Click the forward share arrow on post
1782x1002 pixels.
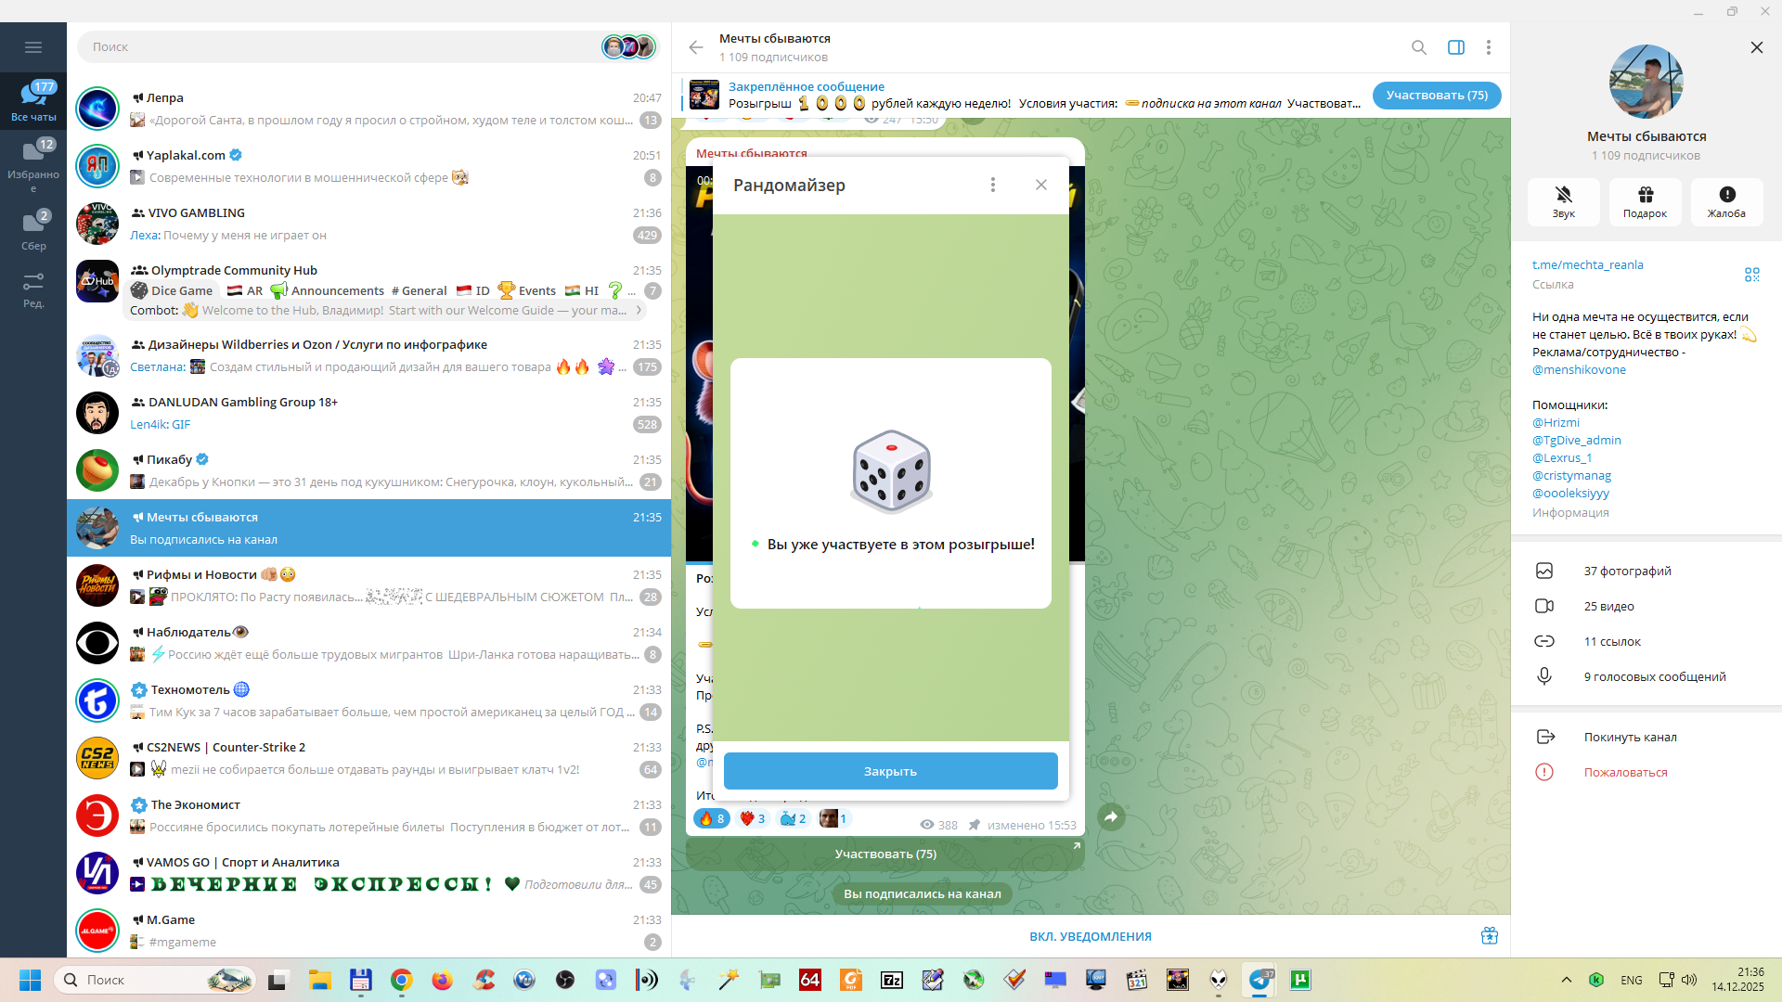[x=1110, y=816]
